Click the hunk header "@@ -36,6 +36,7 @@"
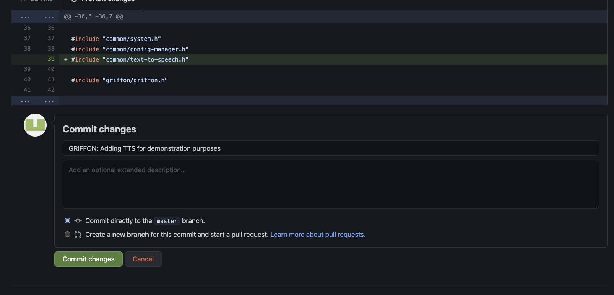This screenshot has height=295, width=614. [93, 16]
